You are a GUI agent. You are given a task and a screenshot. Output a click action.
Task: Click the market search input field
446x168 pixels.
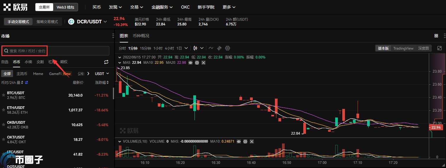click(x=56, y=51)
